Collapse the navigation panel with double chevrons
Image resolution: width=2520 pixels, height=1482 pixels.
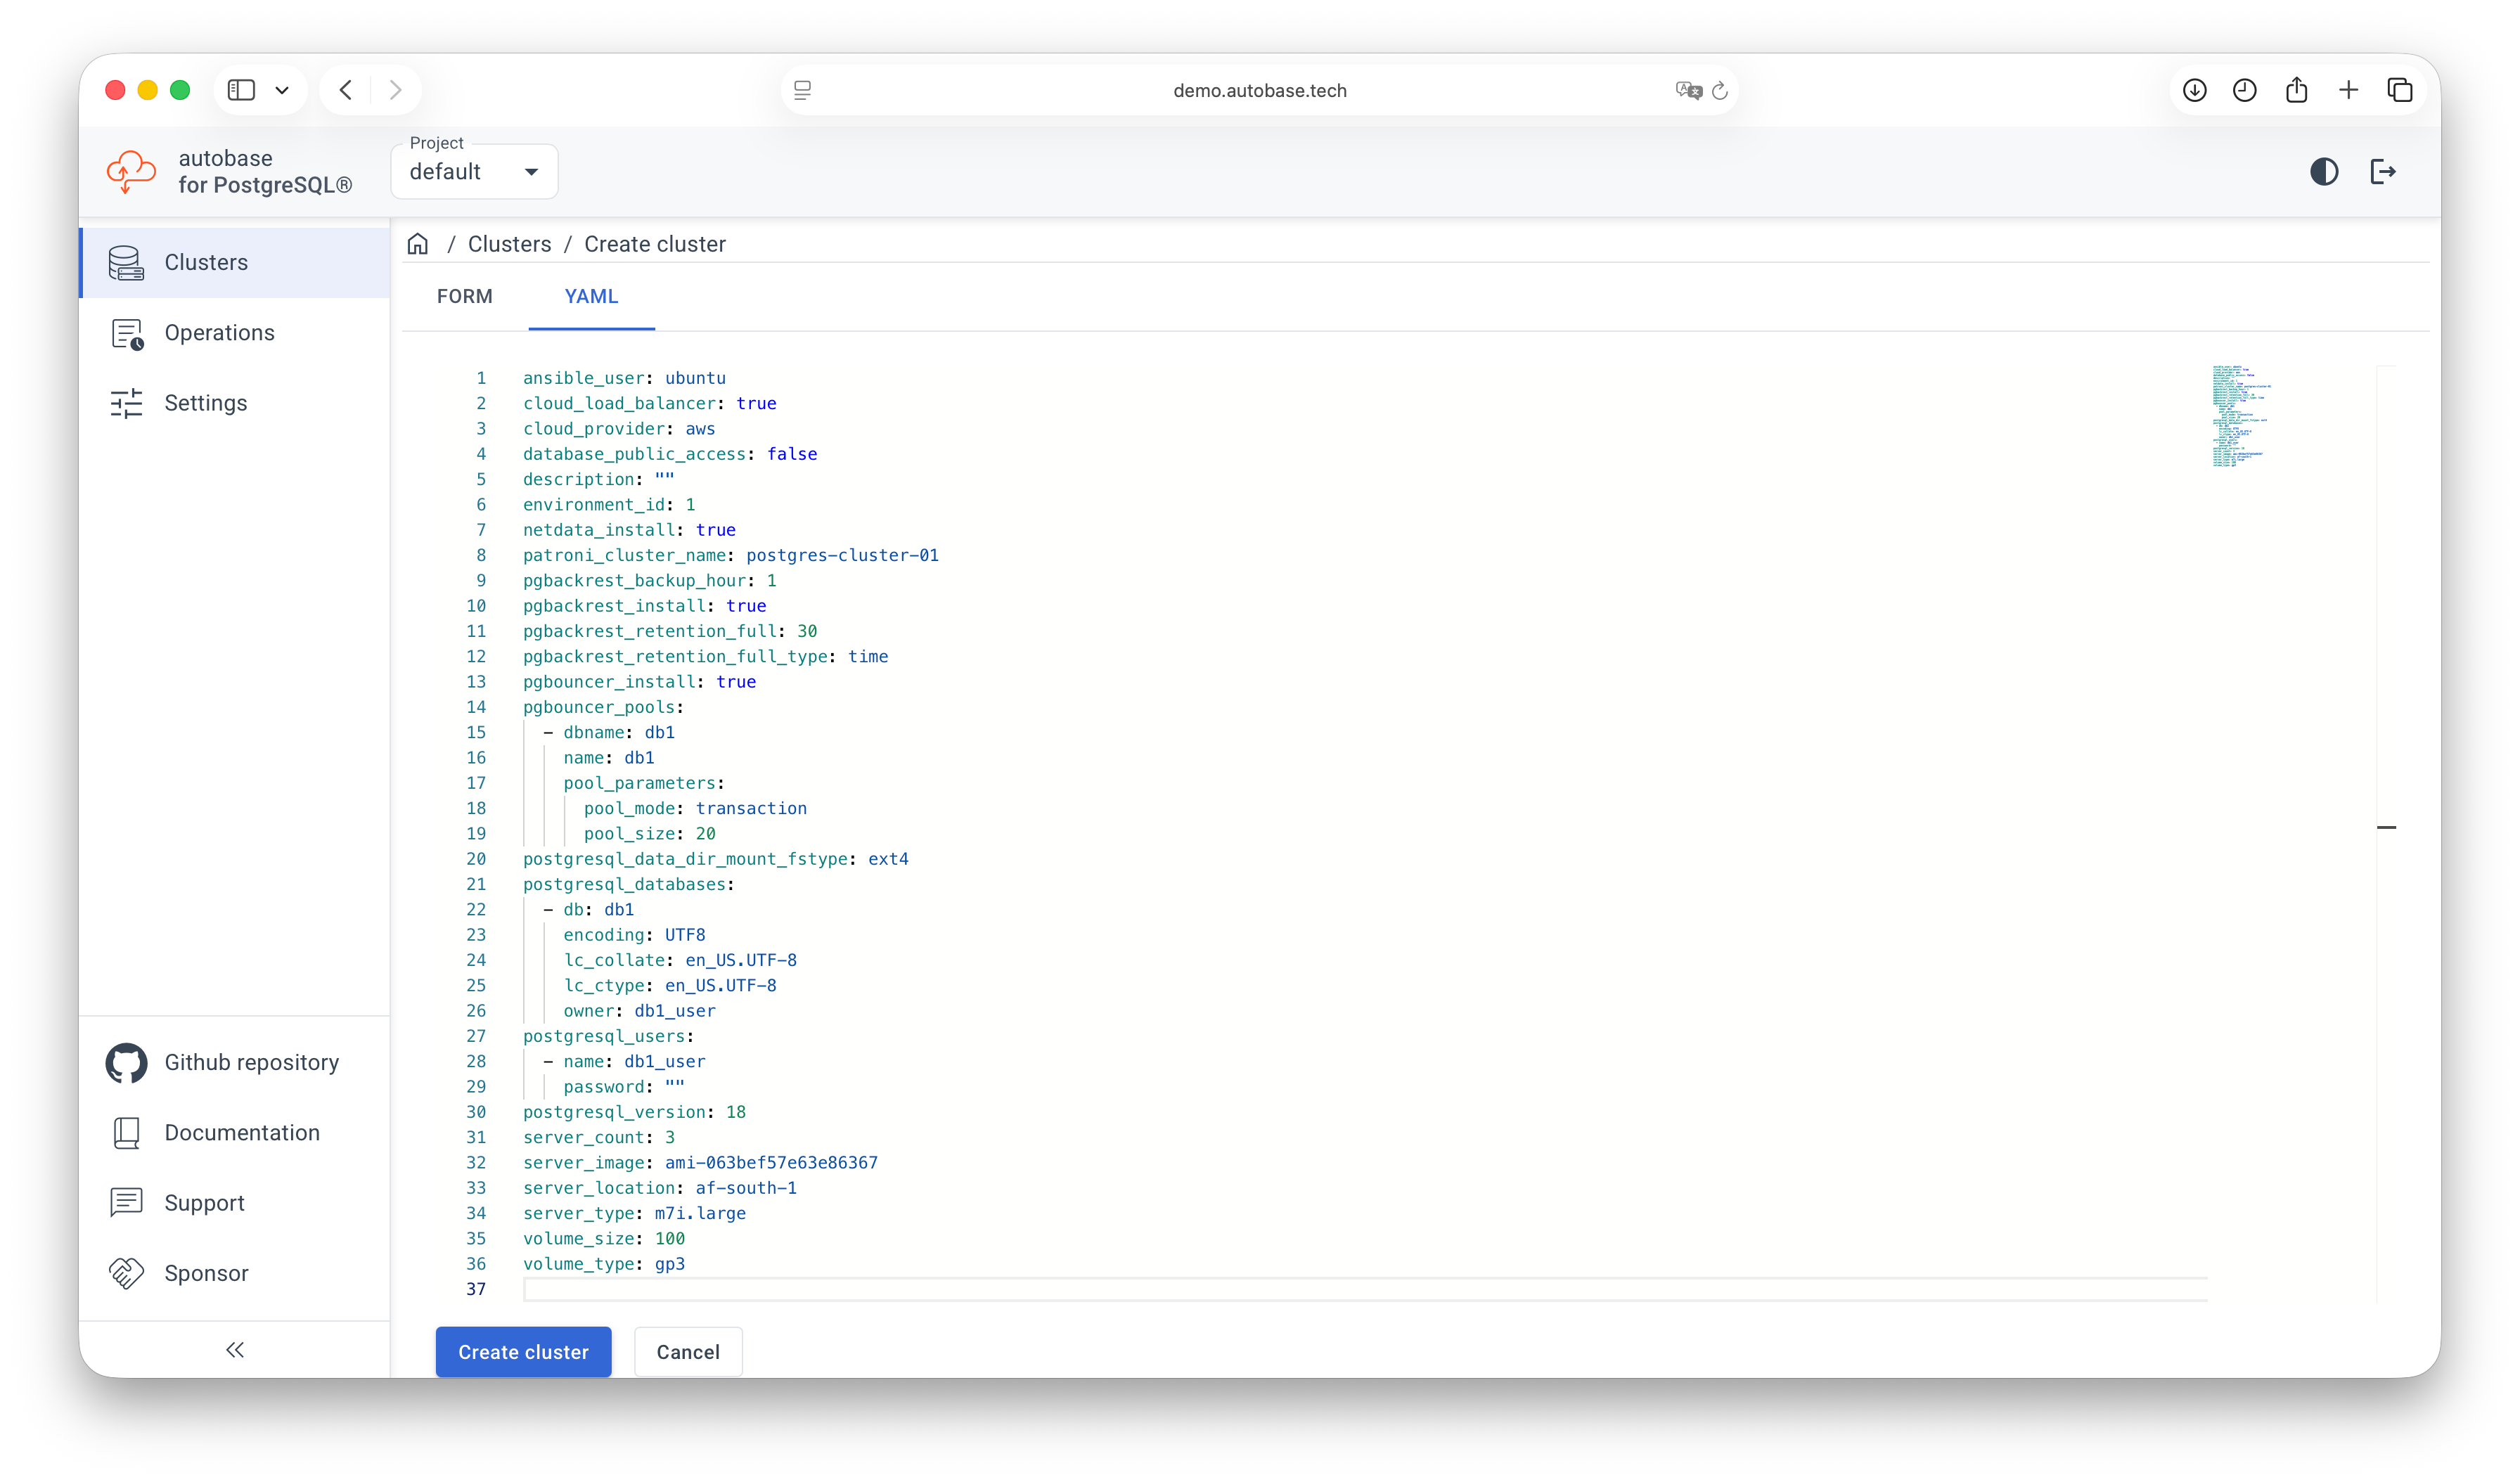point(234,1349)
